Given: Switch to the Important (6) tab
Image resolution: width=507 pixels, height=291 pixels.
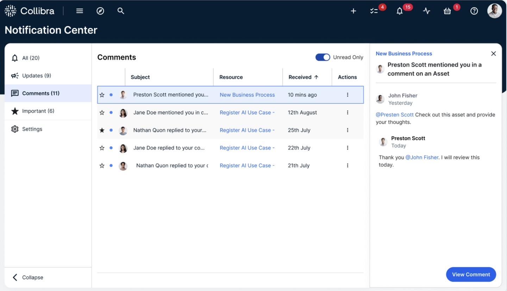Looking at the screenshot, I should [x=38, y=111].
